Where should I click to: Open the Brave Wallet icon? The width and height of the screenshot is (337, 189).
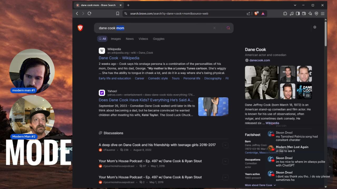tap(304, 13)
